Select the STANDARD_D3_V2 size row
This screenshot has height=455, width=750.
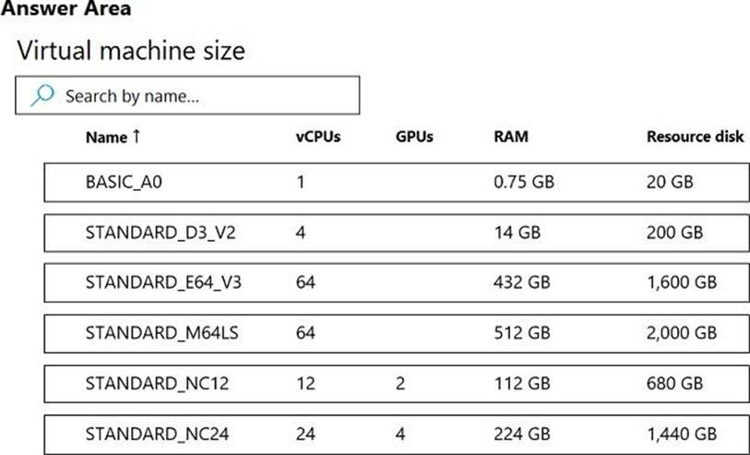coord(160,232)
